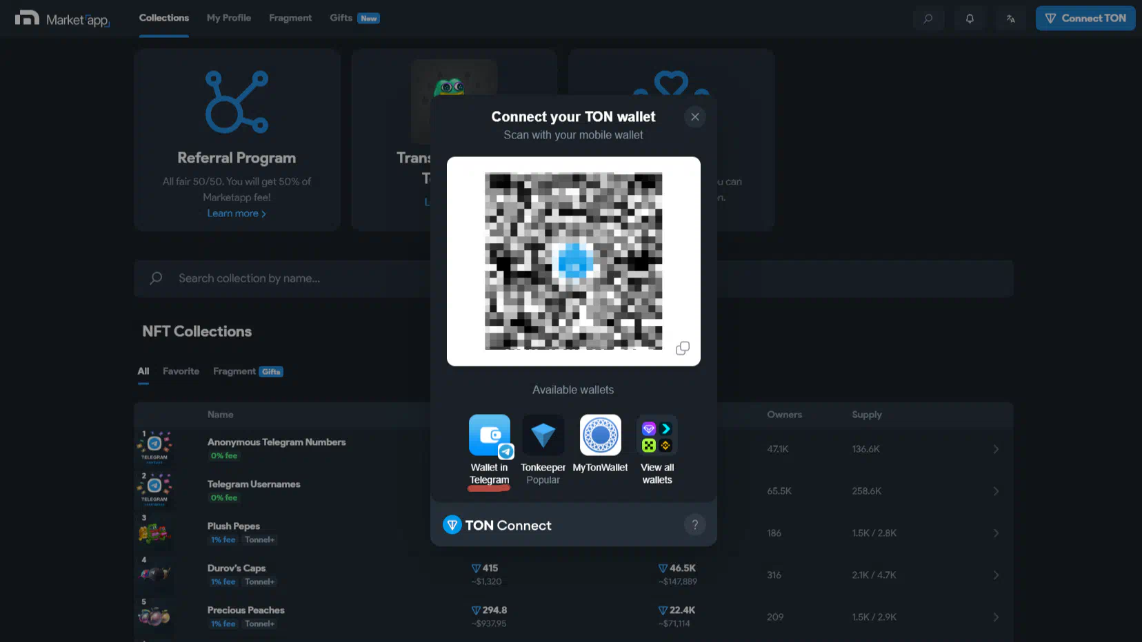
Task: Click Tonnel+ tag on Durov's Caps
Action: click(260, 582)
